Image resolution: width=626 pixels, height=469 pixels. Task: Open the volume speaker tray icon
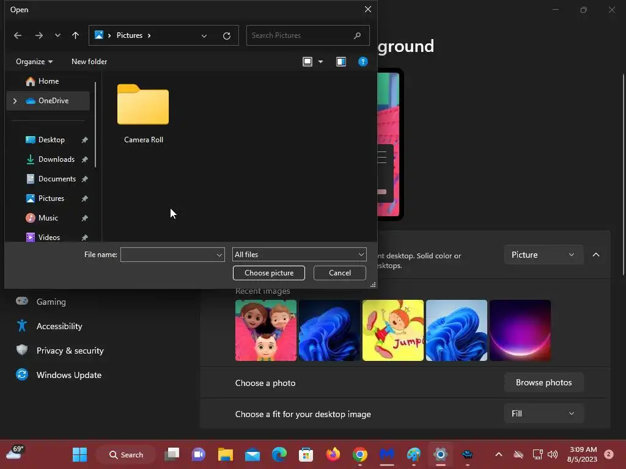(553, 454)
